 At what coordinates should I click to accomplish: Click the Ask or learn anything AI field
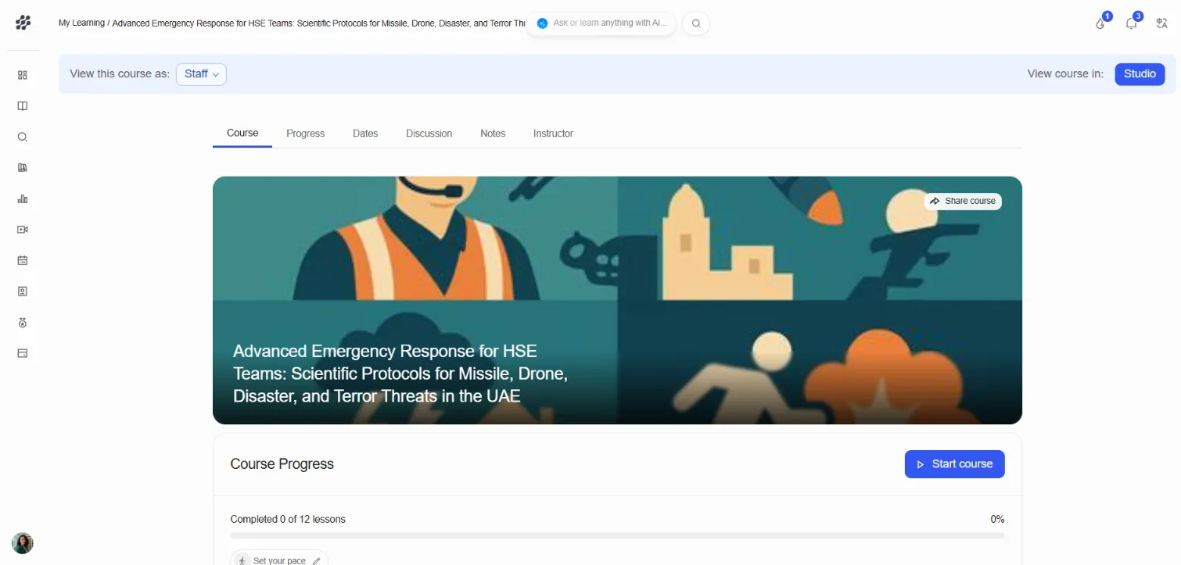tap(601, 23)
